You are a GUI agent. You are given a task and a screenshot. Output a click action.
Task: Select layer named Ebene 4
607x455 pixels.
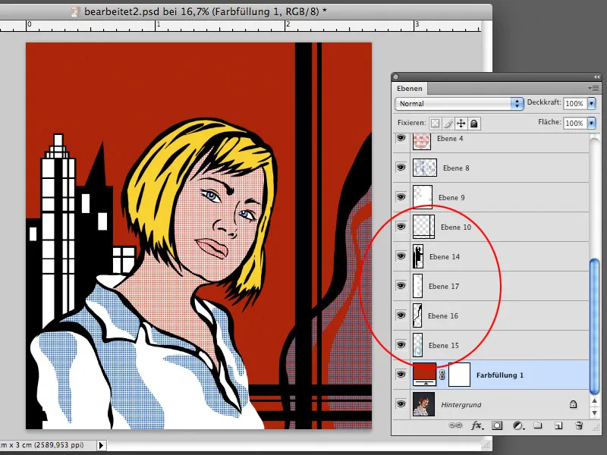click(x=450, y=139)
